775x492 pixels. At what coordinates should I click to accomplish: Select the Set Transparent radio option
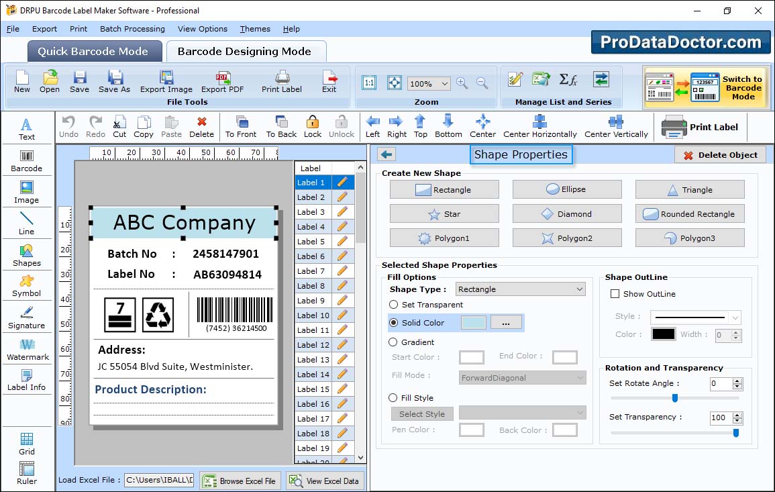[x=394, y=305]
